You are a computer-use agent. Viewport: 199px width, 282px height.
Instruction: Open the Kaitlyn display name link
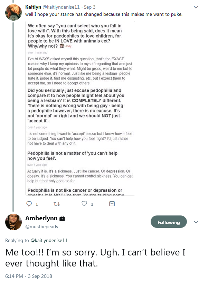pos(33,7)
